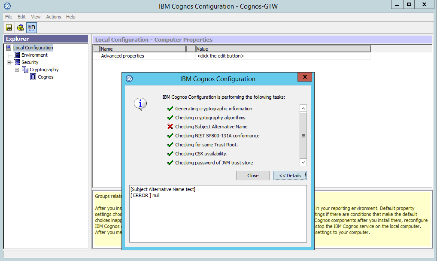437x261 pixels.
Task: Click the task list scrollbar thumb
Action: tap(303, 136)
